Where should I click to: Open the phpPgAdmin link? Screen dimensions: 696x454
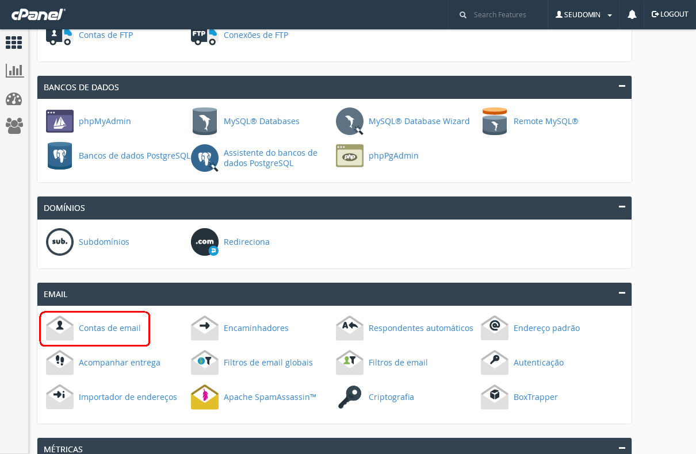pos(393,156)
